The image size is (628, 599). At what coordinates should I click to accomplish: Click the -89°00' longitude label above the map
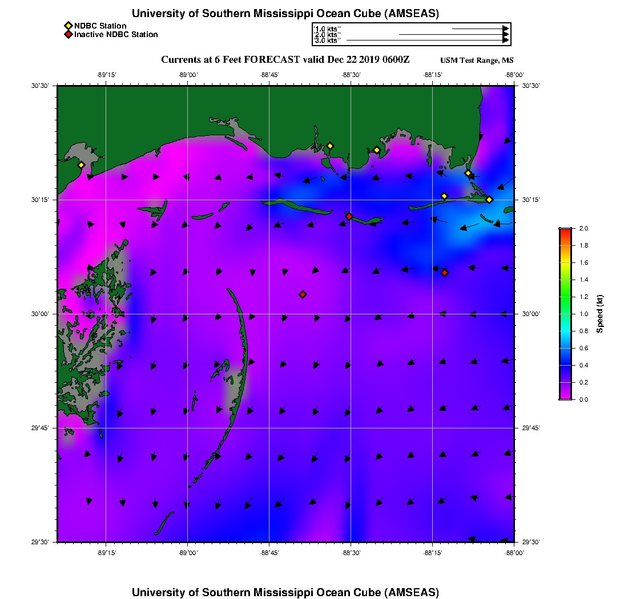tap(188, 75)
